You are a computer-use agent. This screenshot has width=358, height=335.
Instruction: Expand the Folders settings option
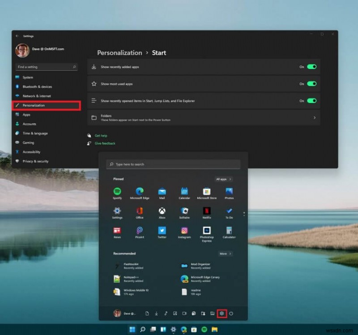pyautogui.click(x=315, y=118)
